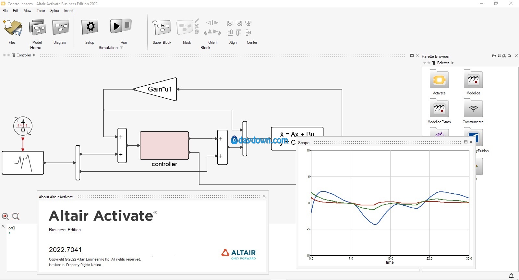The height and width of the screenshot is (280, 519).
Task: Select the state-space block in the diagram
Action: tap(297, 139)
